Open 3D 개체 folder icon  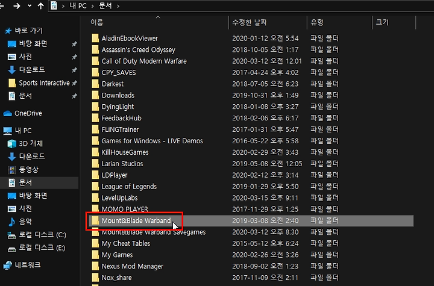coord(12,143)
